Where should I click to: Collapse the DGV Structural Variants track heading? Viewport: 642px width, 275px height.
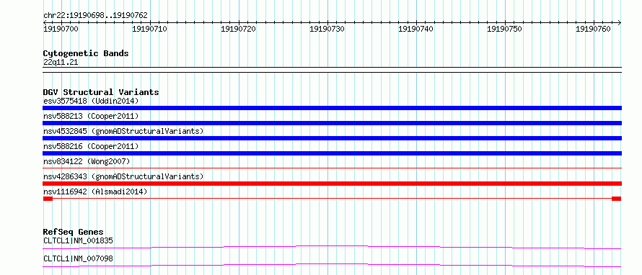point(101,92)
